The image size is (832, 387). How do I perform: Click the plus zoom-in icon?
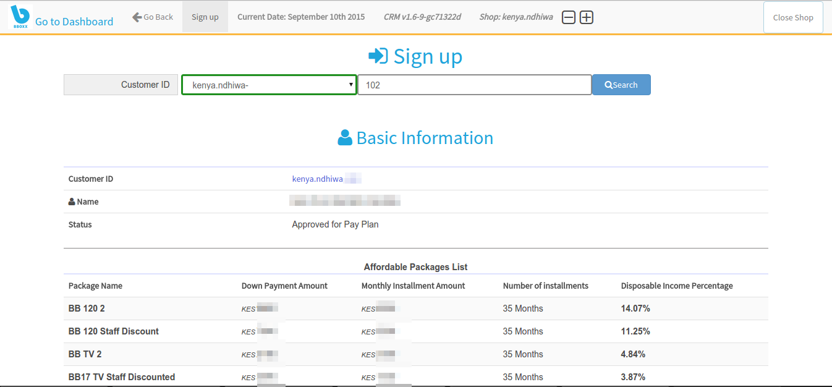pos(587,17)
